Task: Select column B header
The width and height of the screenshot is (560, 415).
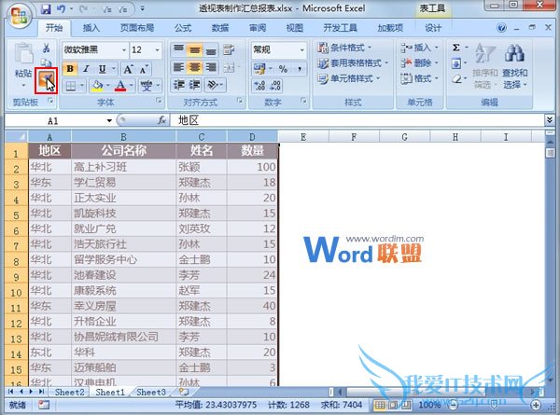Action: coord(123,137)
